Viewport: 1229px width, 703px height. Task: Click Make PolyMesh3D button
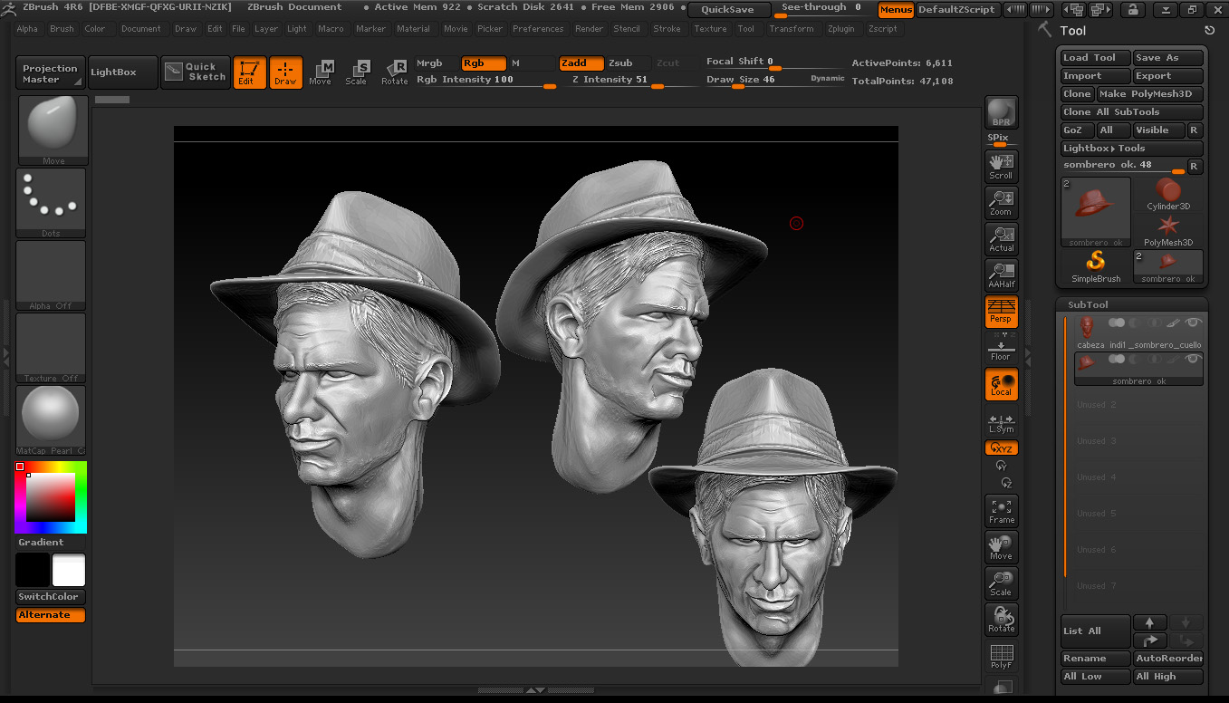pyautogui.click(x=1150, y=94)
